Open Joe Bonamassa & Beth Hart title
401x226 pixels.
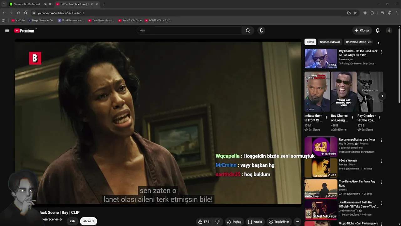tap(358, 204)
